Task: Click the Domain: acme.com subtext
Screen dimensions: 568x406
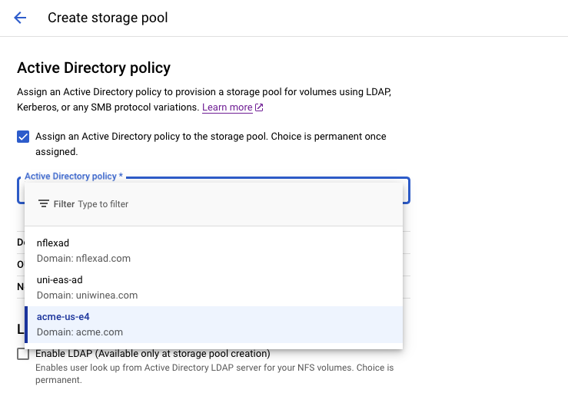Action: pyautogui.click(x=80, y=332)
